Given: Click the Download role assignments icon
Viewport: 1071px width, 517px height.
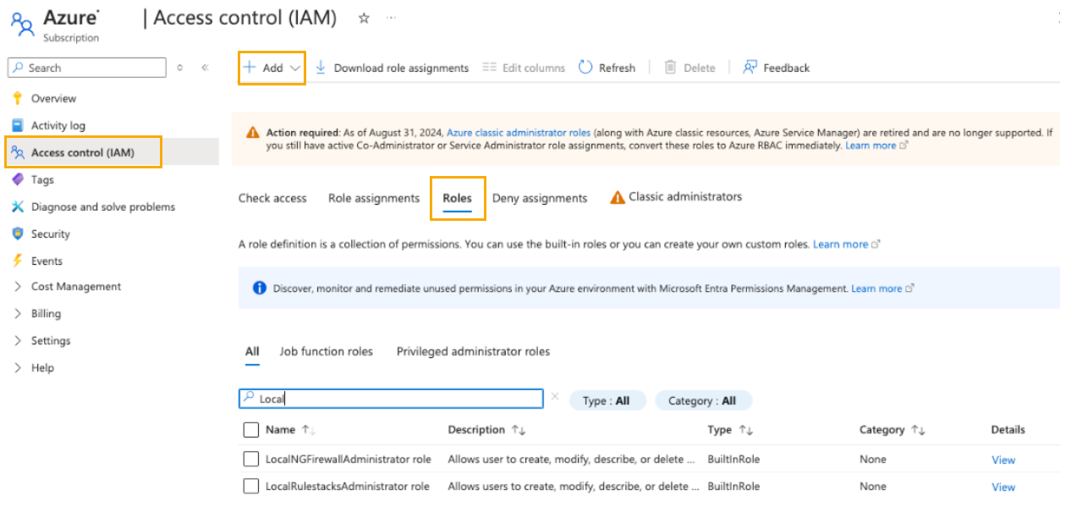Looking at the screenshot, I should 321,68.
